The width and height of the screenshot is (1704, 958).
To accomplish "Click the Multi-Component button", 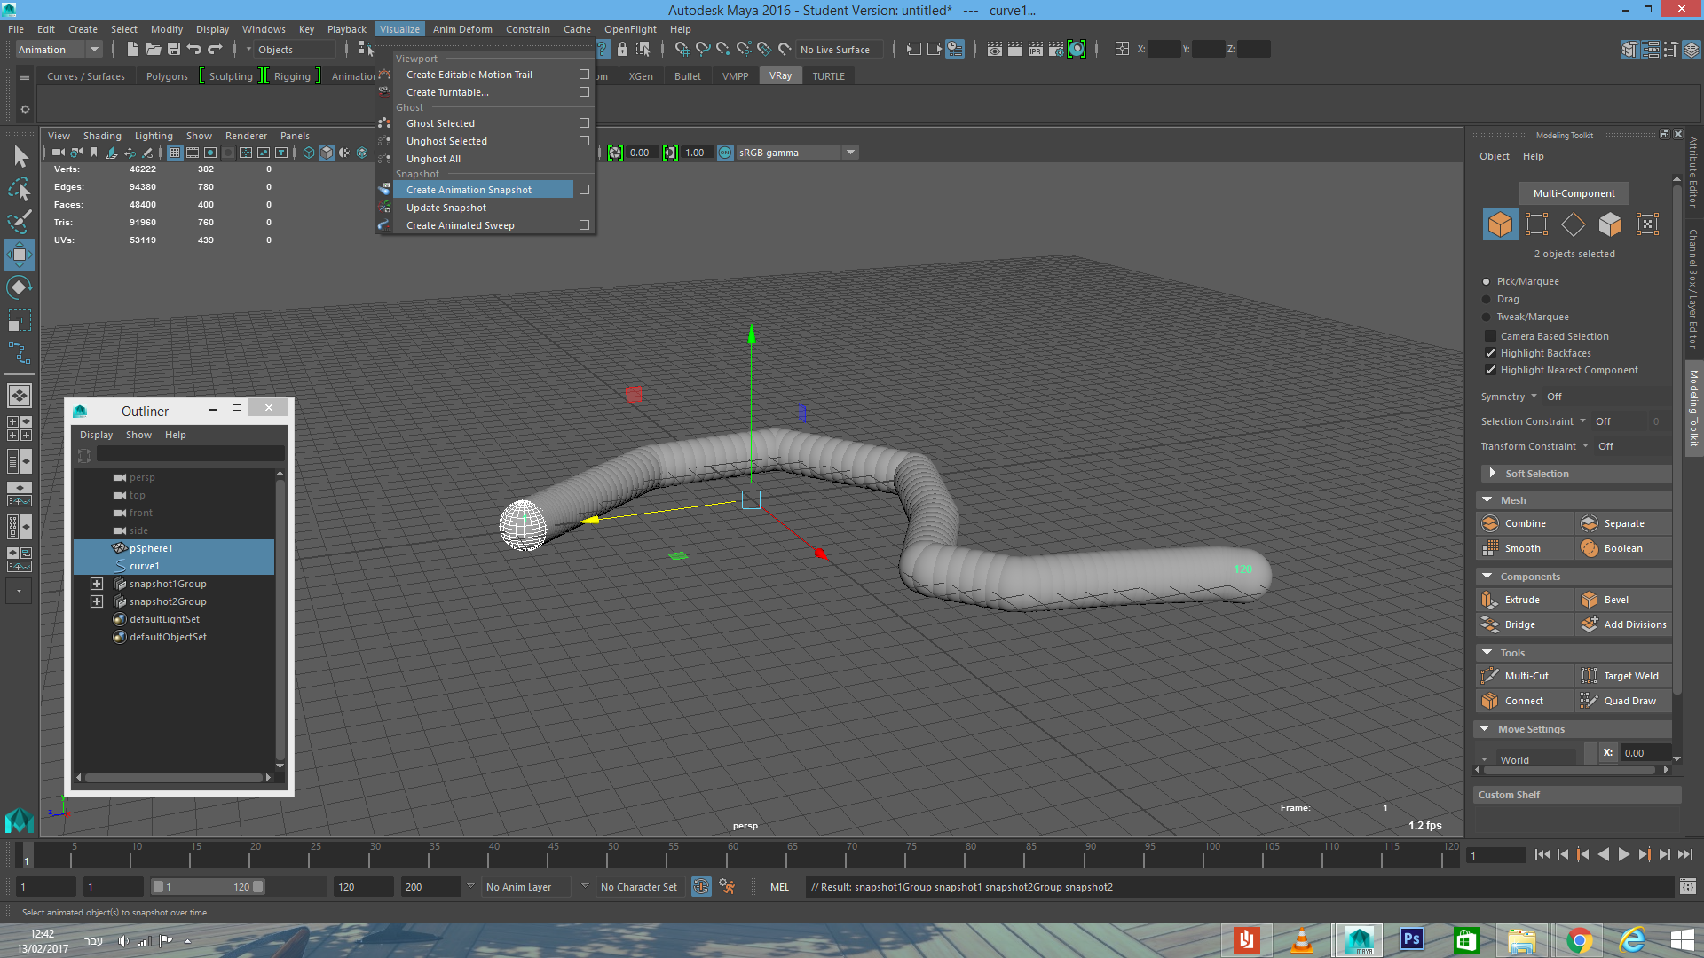I will pos(1574,193).
